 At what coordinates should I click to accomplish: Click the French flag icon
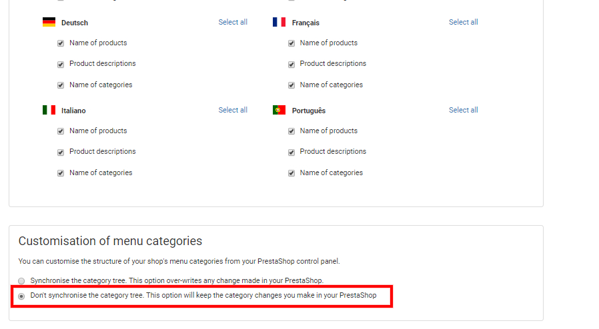click(279, 22)
